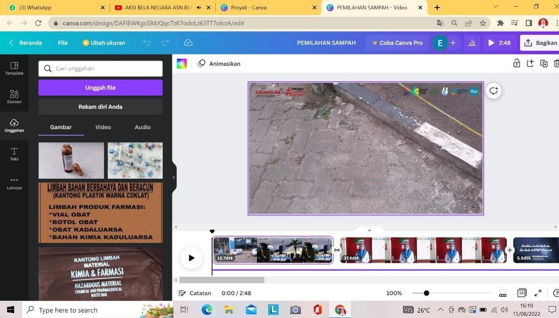Click the redo arrow icon
Viewport: 559px width, 318px height.
pyautogui.click(x=165, y=43)
